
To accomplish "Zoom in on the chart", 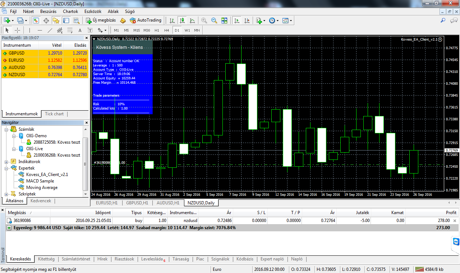I will coord(204,20).
